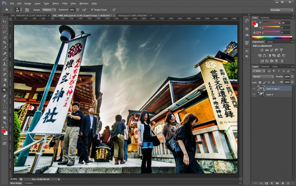Image resolution: width=296 pixels, height=186 pixels.
Task: Hide the Layer 0 copy 3 layer
Action: click(254, 88)
